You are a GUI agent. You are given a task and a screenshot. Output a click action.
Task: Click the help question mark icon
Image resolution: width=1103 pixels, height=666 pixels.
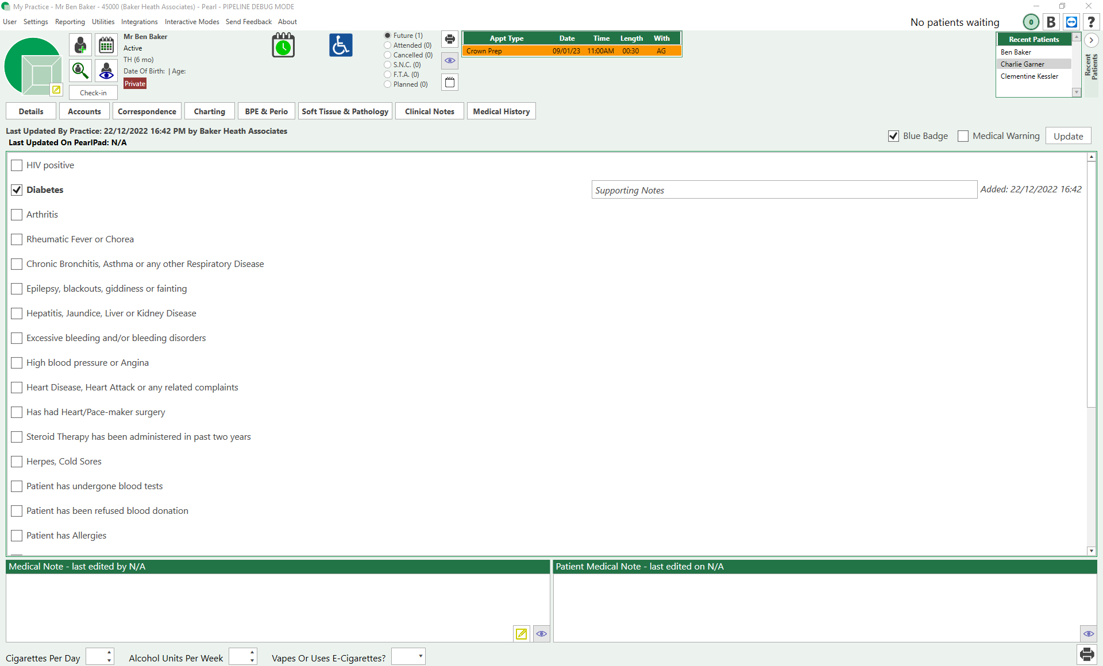click(1091, 22)
